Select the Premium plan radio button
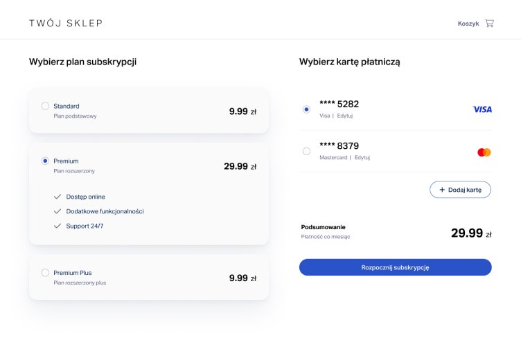 tap(45, 161)
